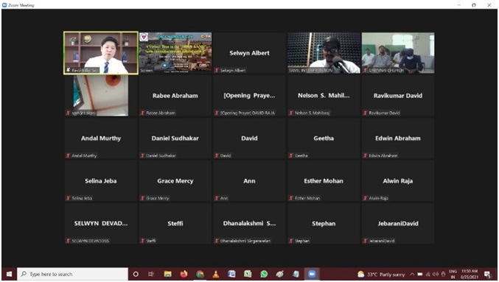Open VLC media player from the taskbar
Image resolution: width=499 pixels, height=282 pixels.
(x=216, y=274)
